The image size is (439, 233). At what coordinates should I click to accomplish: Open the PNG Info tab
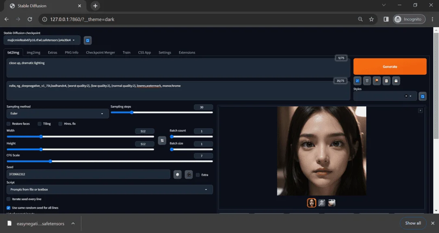pyautogui.click(x=72, y=53)
